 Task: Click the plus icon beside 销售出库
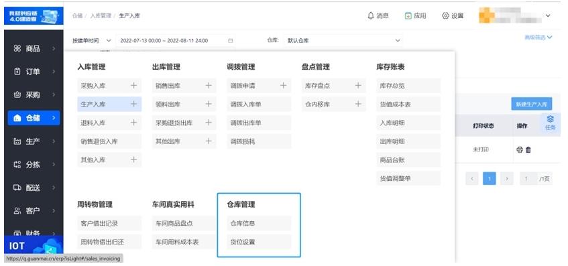coord(209,86)
